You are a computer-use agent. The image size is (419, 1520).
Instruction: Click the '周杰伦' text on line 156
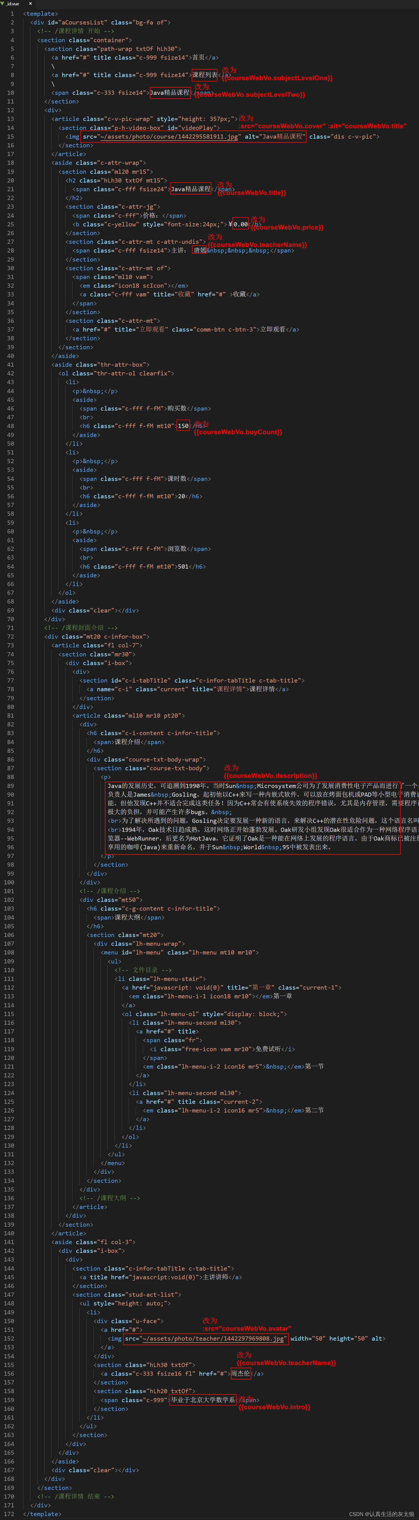241,1373
